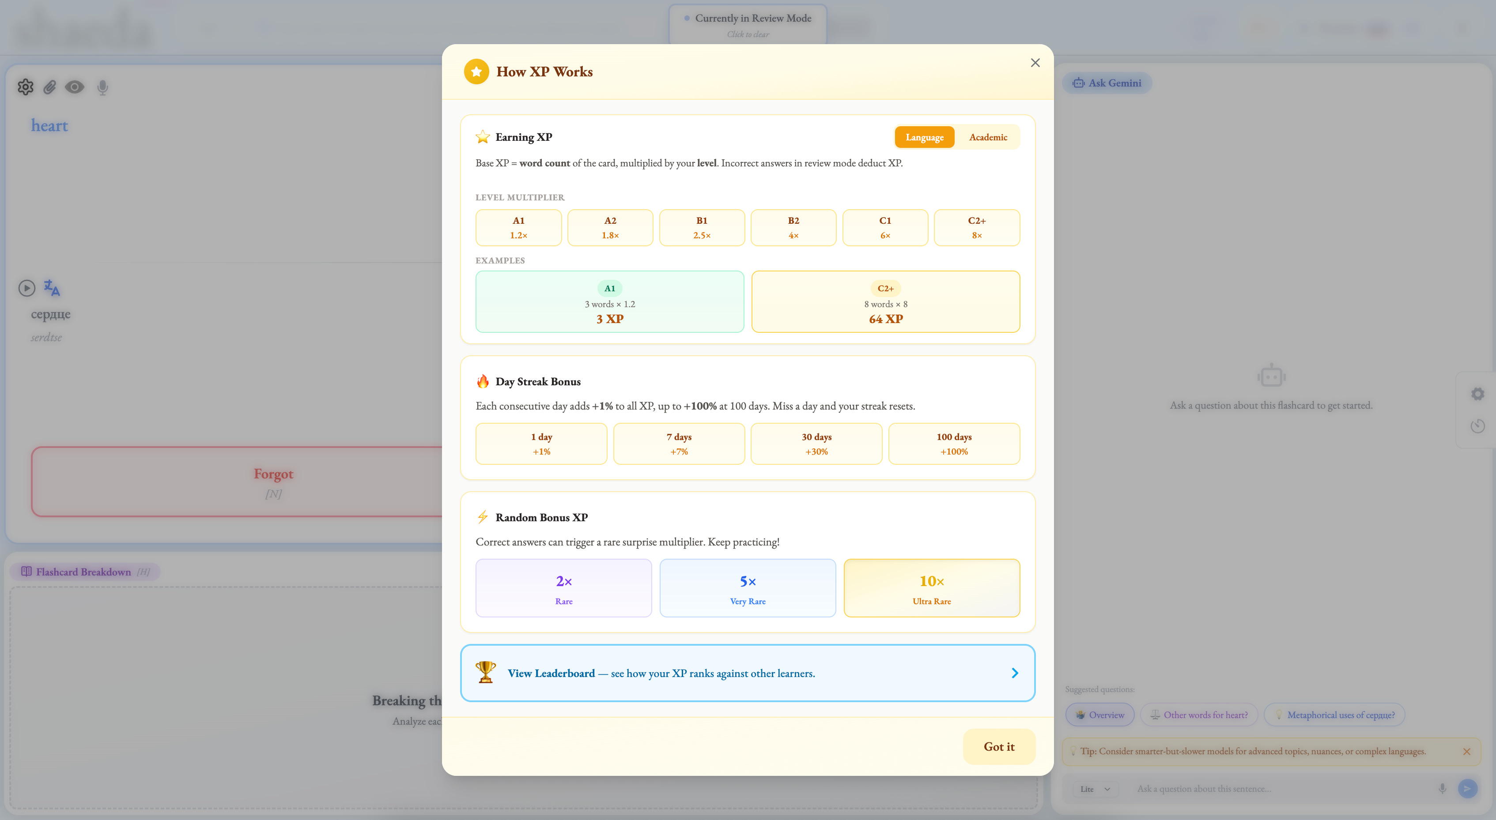Viewport: 1496px width, 820px height.
Task: Switch to the Academic tab
Action: (988, 137)
